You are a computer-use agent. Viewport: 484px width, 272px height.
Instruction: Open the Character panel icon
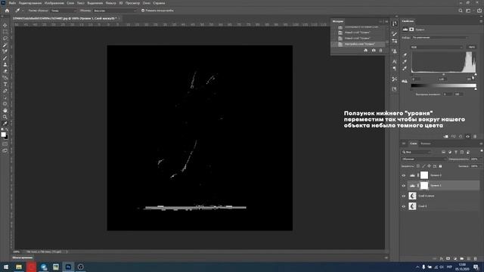[394, 61]
